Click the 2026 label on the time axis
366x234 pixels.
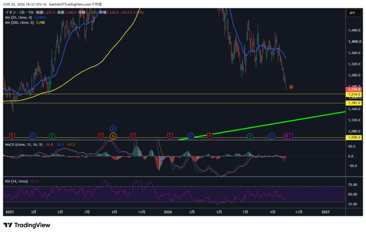click(x=168, y=212)
